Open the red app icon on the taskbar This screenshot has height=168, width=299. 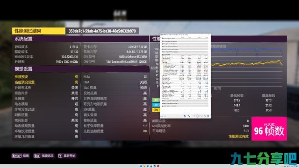[x=158, y=166]
